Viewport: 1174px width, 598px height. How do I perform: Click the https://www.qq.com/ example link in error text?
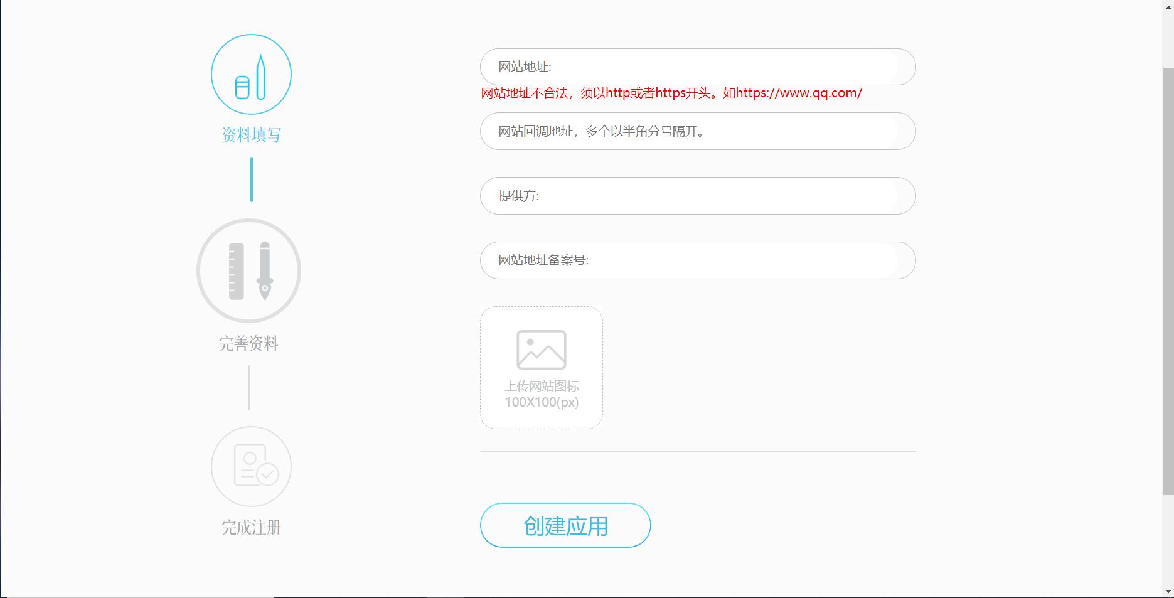click(x=800, y=93)
